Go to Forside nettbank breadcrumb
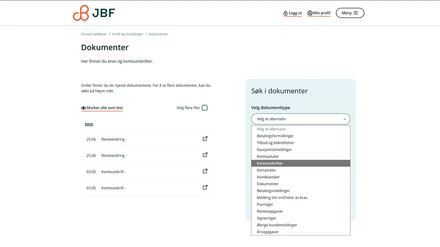The width and height of the screenshot is (440, 247). click(x=94, y=34)
